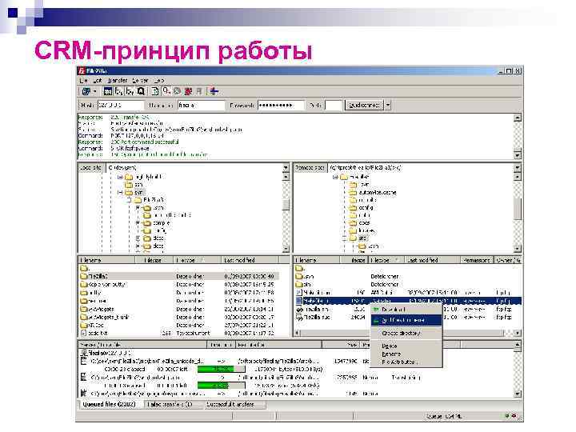Click the reconnect to server icon
The image size is (576, 432).
pos(199,91)
